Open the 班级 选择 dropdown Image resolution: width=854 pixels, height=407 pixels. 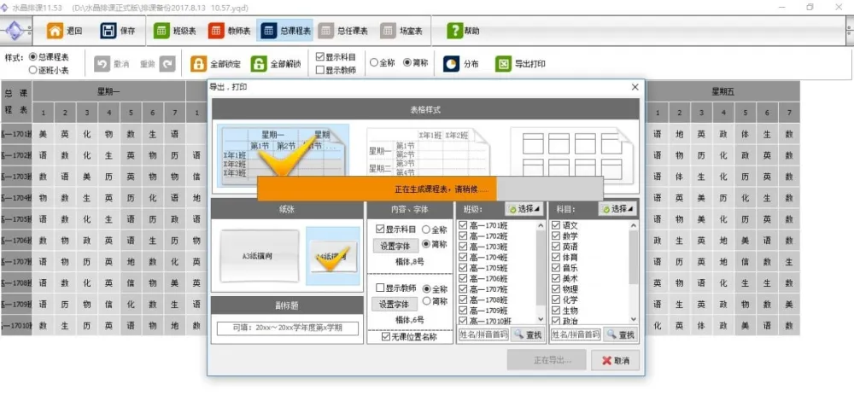coord(524,209)
